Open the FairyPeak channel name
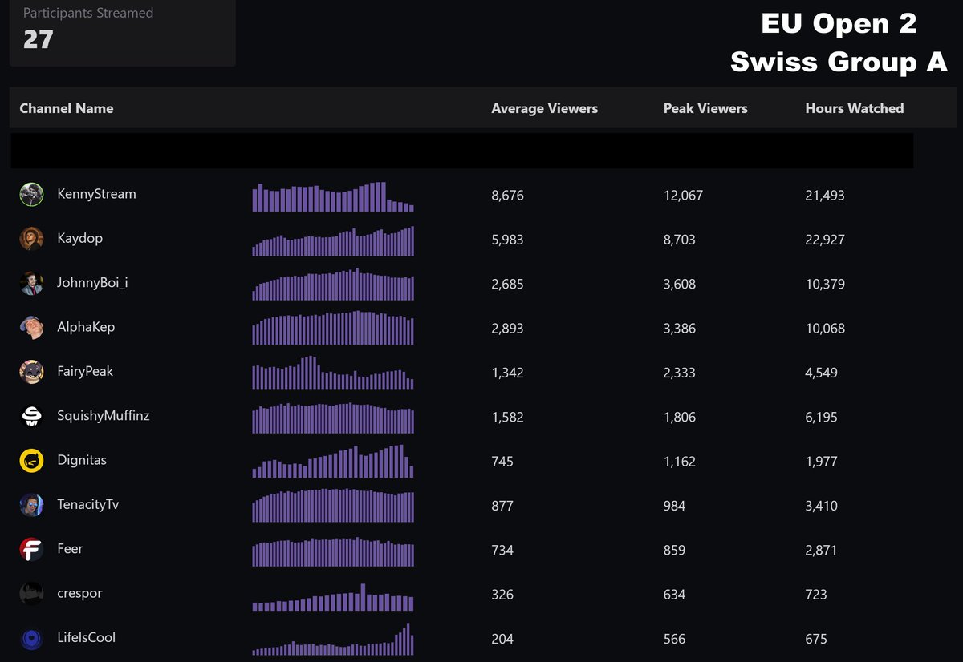This screenshot has width=963, height=662. click(85, 372)
